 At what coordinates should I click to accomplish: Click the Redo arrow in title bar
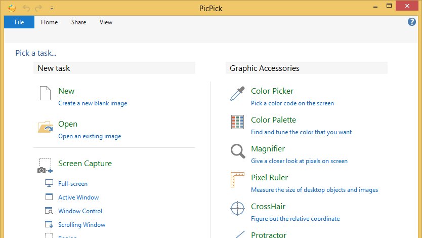pyautogui.click(x=39, y=8)
